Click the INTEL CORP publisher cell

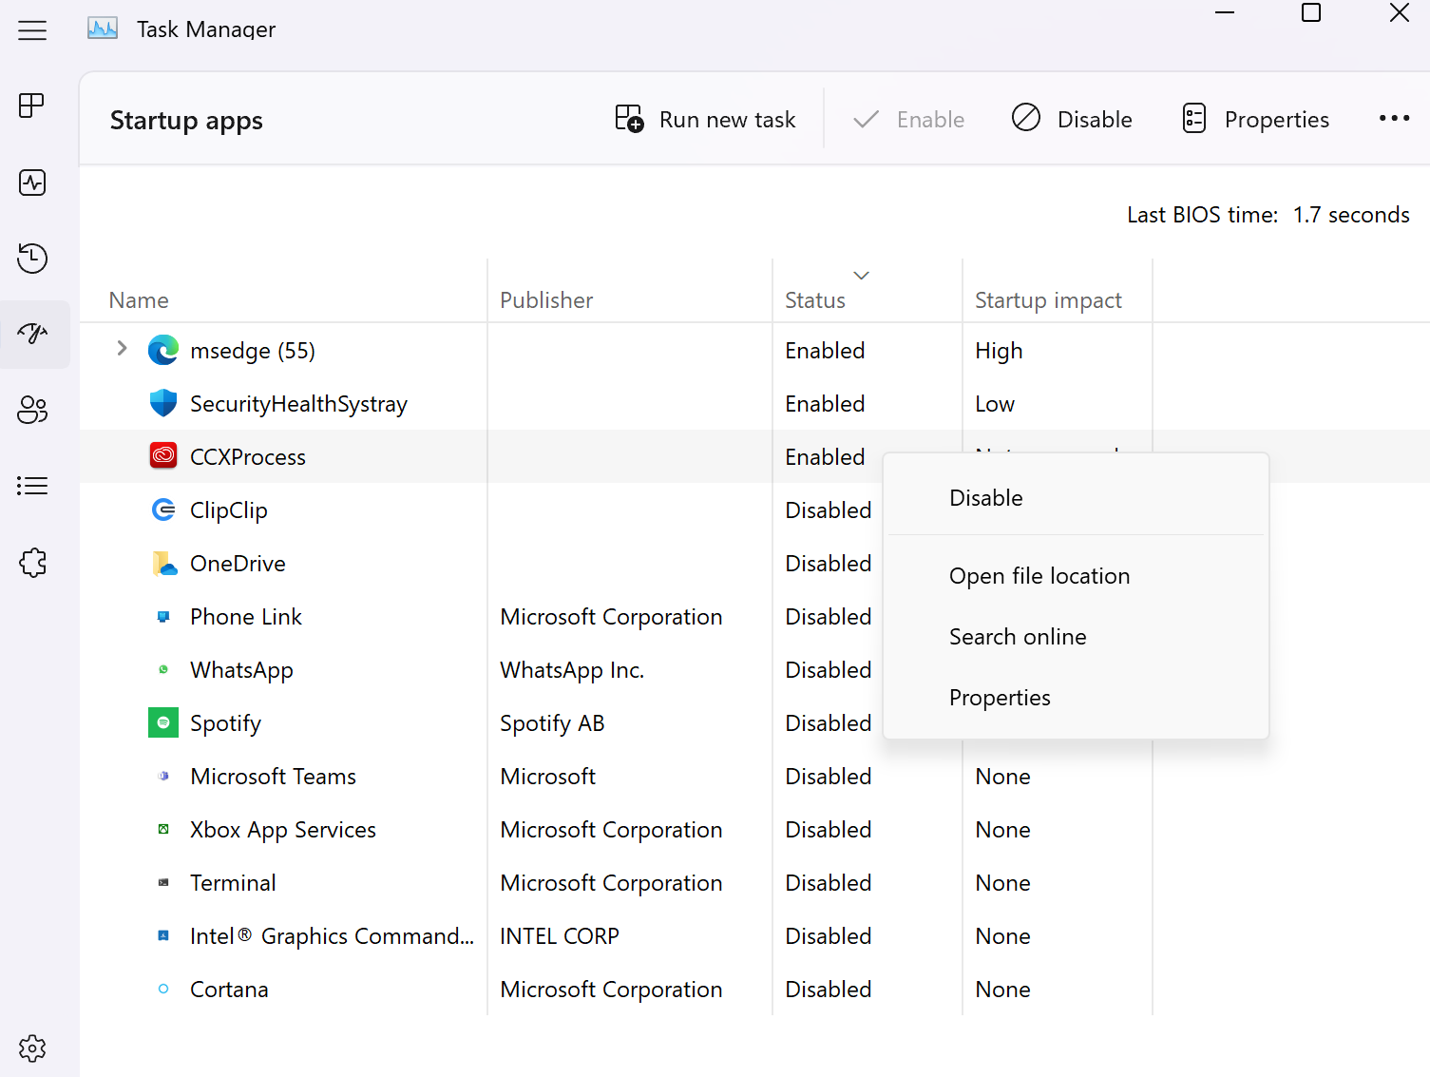point(560,936)
